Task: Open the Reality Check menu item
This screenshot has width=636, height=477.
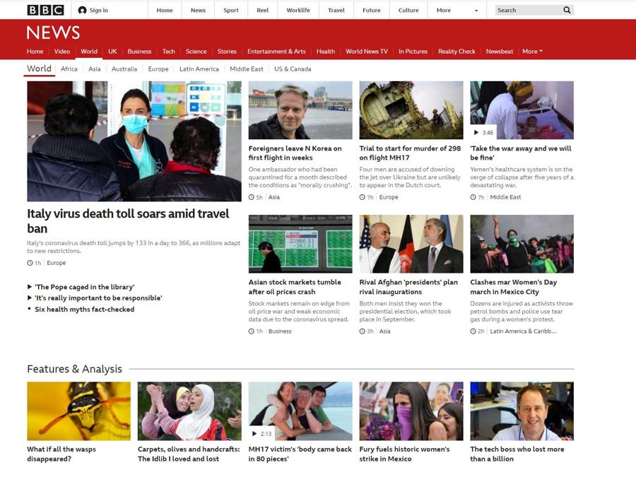Action: (x=457, y=52)
